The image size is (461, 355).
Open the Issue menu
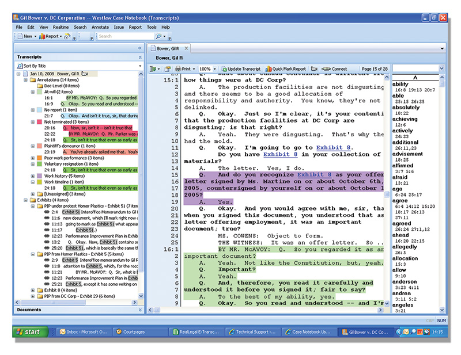click(119, 27)
